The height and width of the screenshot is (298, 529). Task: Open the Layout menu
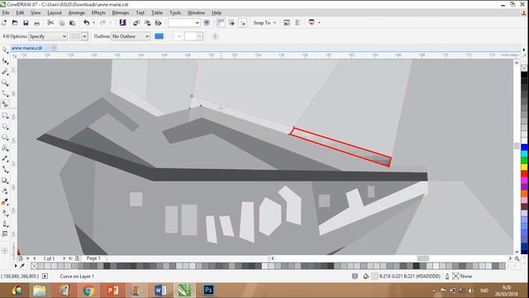(x=55, y=13)
